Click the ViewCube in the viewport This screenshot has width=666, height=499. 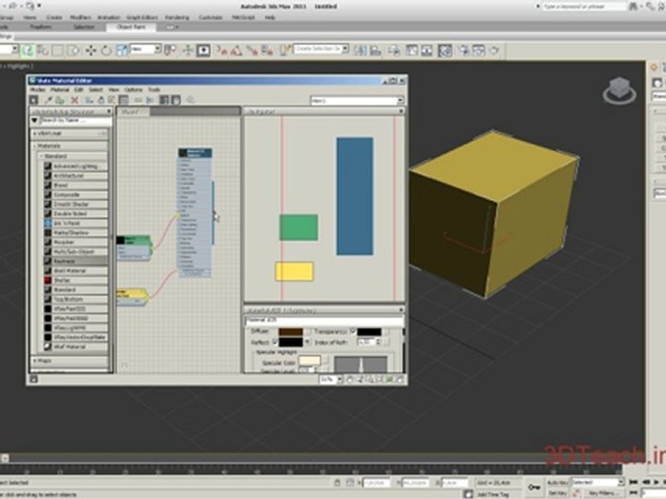point(620,90)
